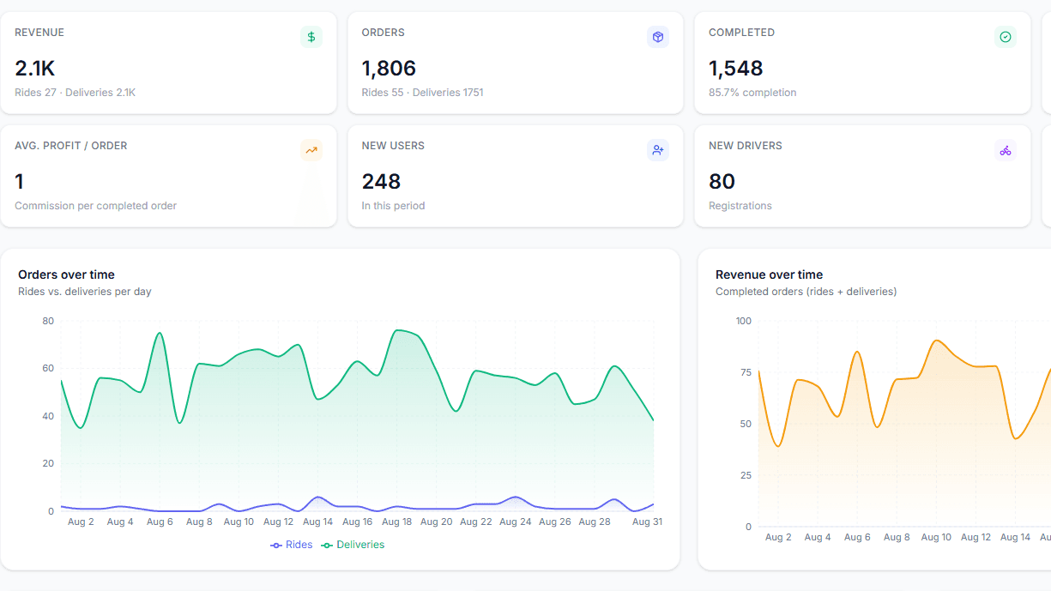Click the 80 new drivers value
This screenshot has height=591, width=1051.
tap(722, 181)
